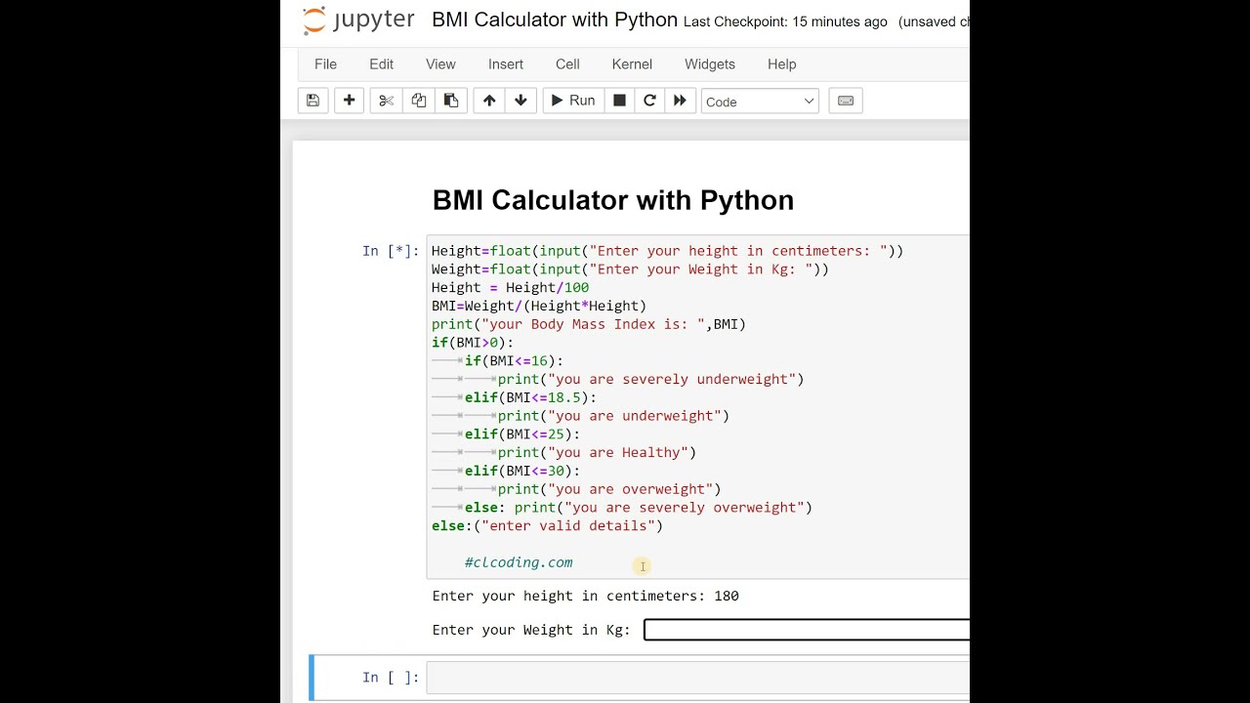Click the #clcoding.com comment line
1250x703 pixels.
pyautogui.click(x=519, y=562)
